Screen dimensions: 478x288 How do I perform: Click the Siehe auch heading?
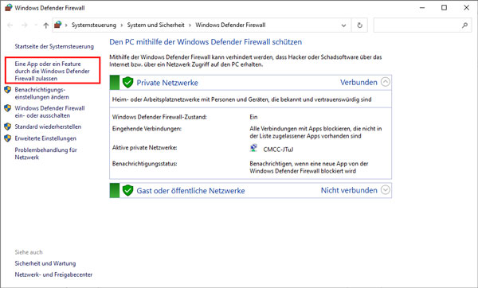coord(29,252)
